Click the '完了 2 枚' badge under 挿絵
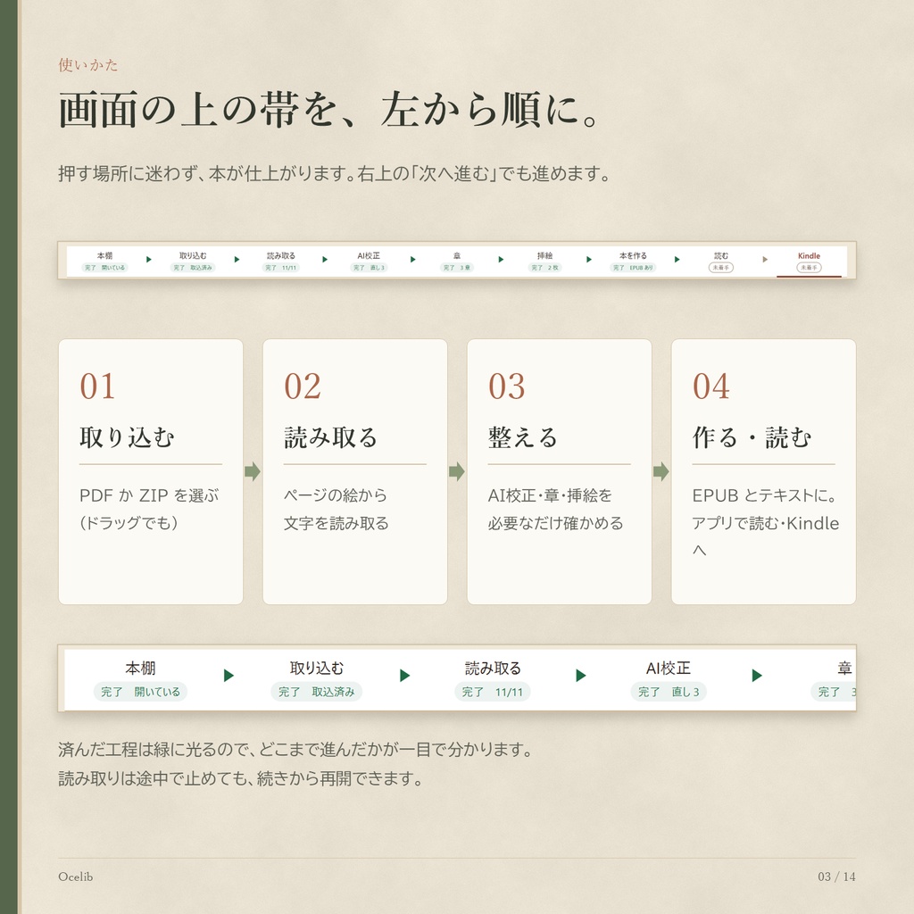This screenshot has width=914, height=914. (544, 268)
